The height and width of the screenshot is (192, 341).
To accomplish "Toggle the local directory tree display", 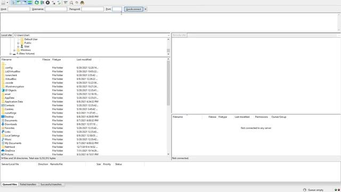I will [19, 3].
